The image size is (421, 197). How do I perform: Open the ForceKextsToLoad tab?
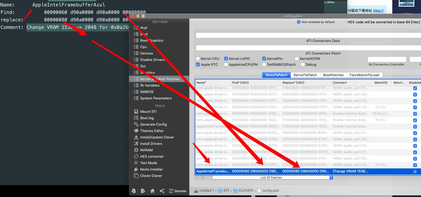[364, 75]
